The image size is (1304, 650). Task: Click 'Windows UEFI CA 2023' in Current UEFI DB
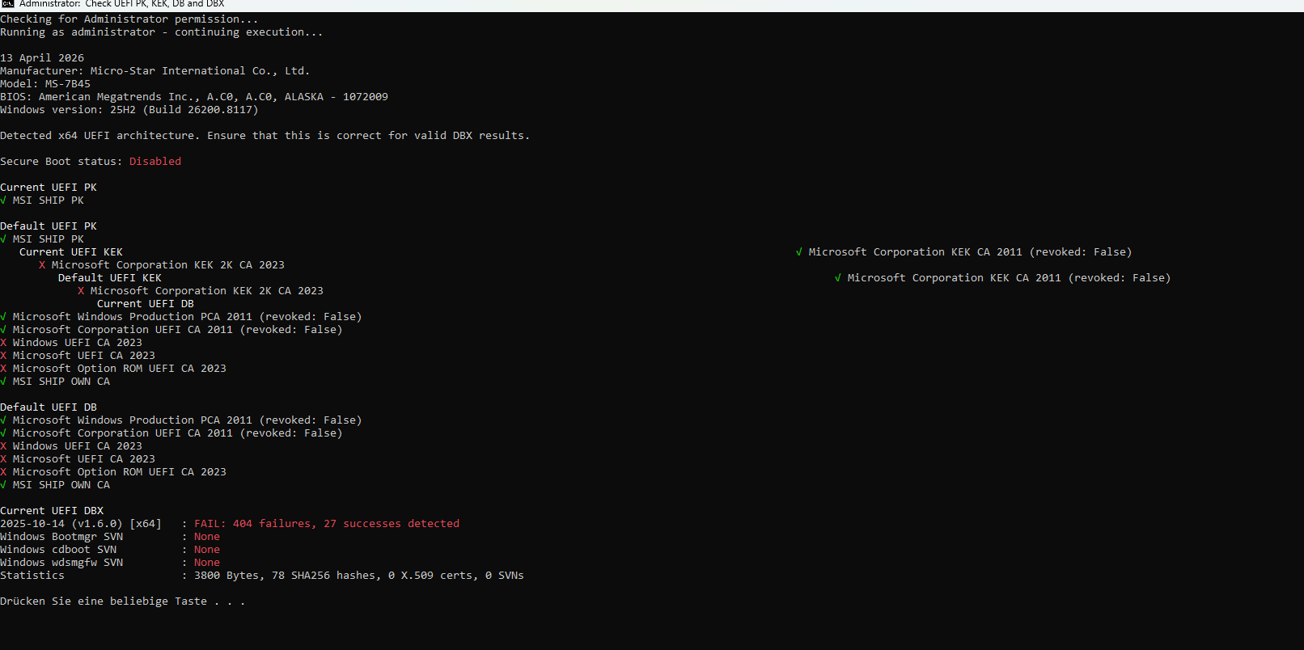78,343
